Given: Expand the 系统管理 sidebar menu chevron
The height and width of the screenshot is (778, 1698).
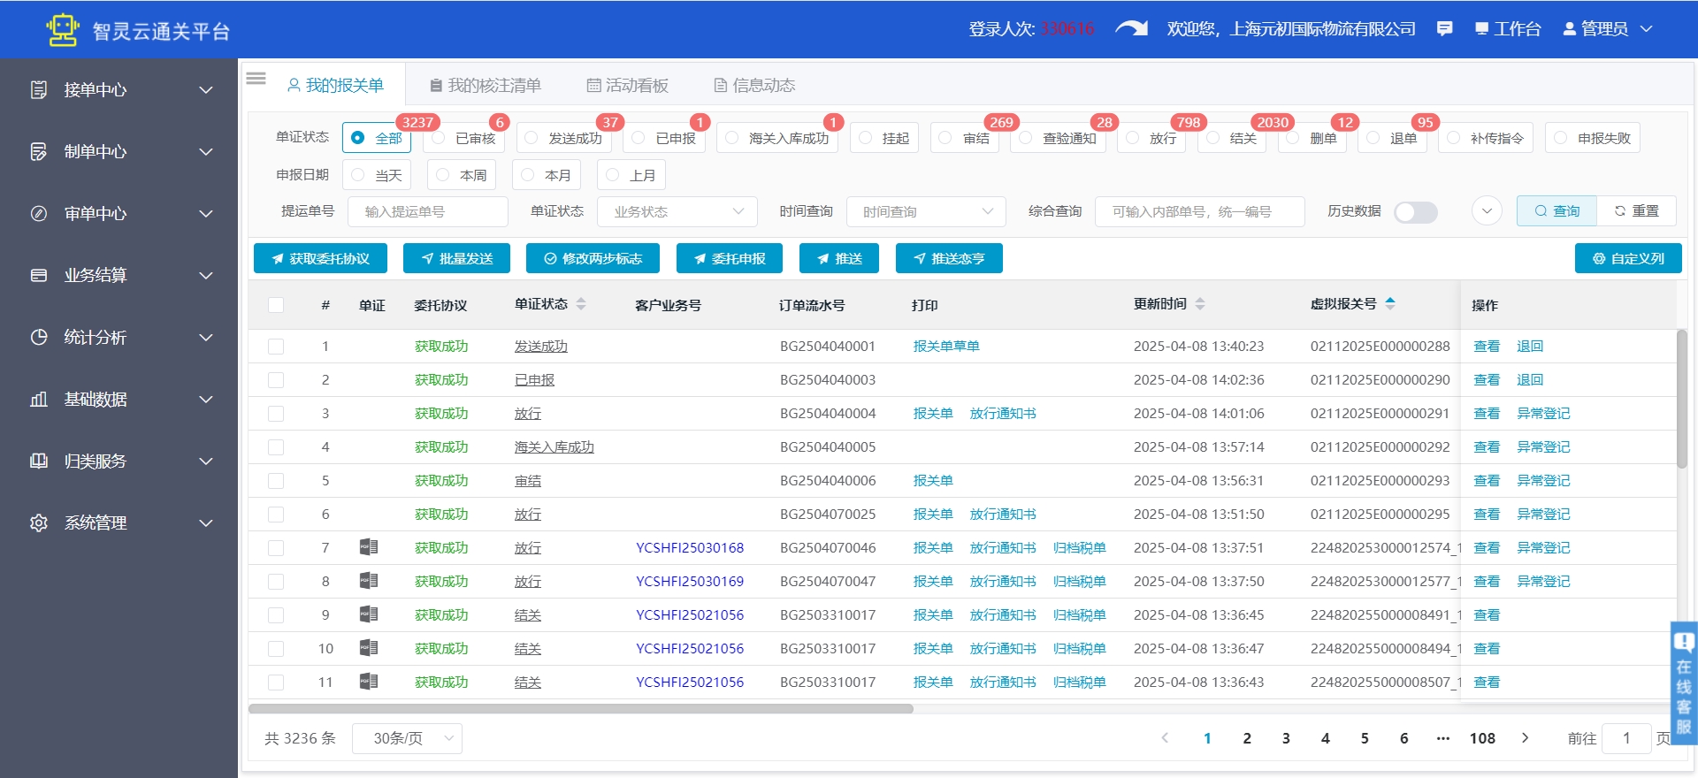Looking at the screenshot, I should [206, 522].
